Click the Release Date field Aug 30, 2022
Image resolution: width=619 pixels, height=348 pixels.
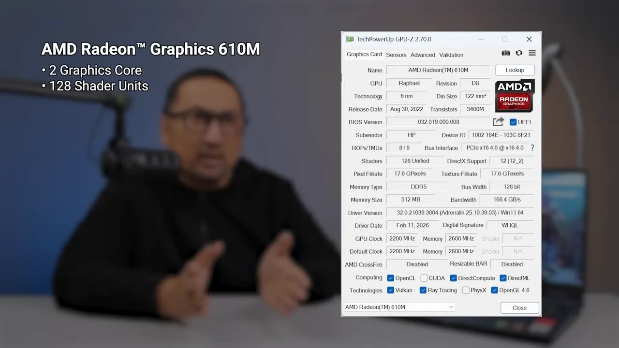tap(406, 109)
